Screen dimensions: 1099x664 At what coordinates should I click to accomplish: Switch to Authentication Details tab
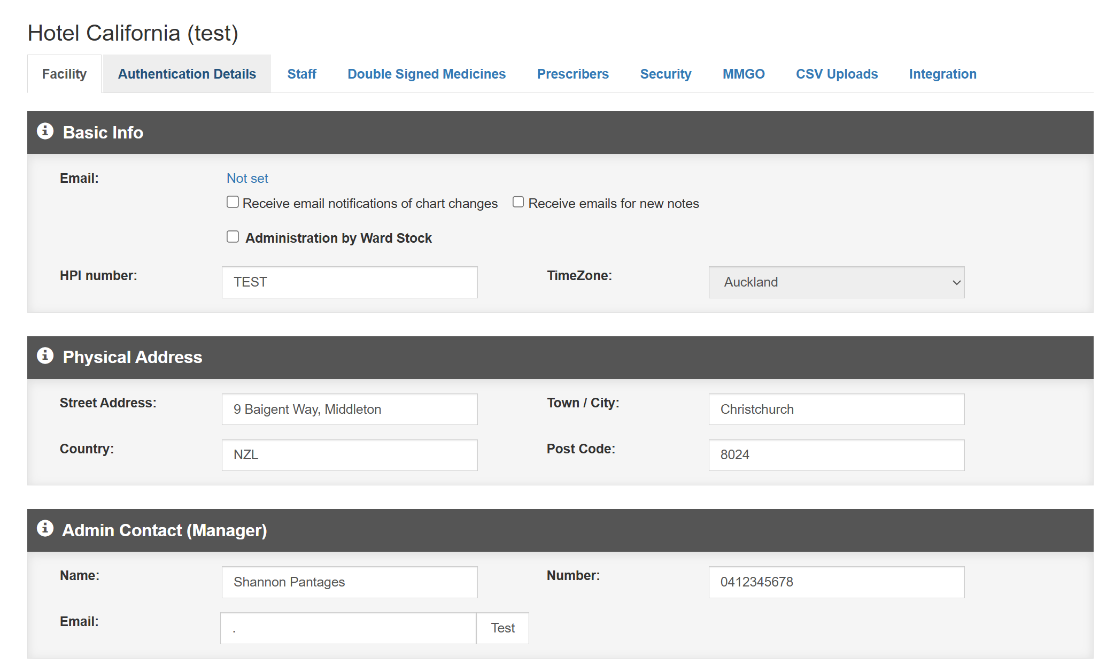tap(187, 74)
